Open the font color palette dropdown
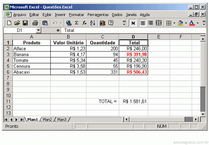 [198, 23]
